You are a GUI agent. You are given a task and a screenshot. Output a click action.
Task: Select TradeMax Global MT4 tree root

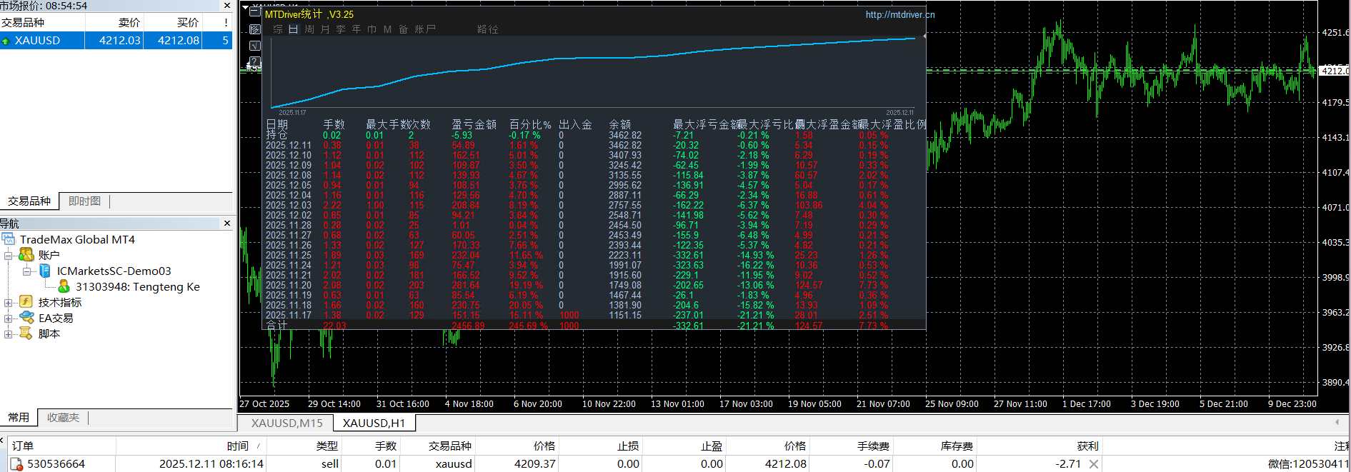coord(77,239)
